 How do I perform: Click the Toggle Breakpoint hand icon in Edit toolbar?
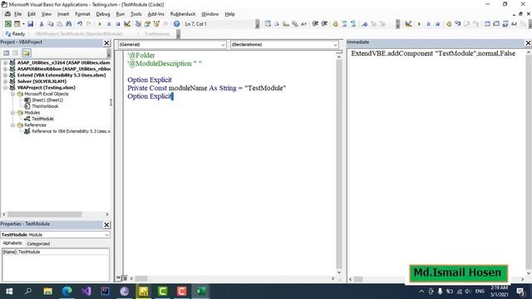335,24
